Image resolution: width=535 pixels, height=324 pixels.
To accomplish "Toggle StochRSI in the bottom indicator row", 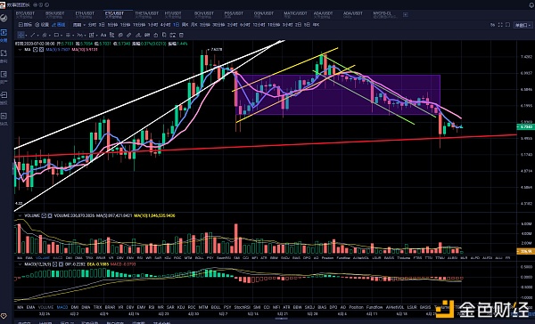I will [243, 307].
